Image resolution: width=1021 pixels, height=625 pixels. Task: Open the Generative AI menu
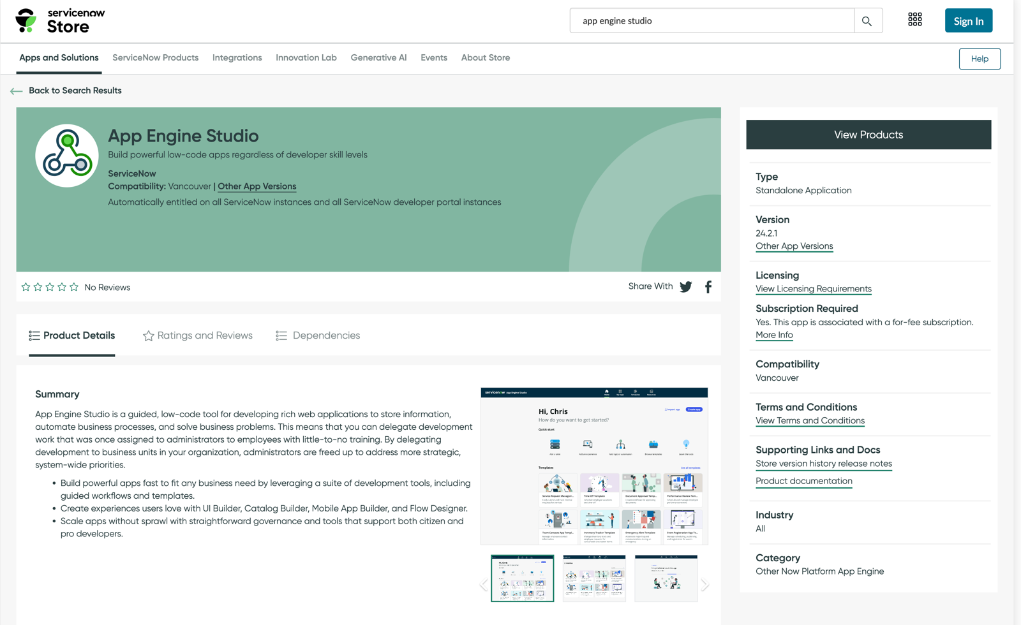(378, 58)
